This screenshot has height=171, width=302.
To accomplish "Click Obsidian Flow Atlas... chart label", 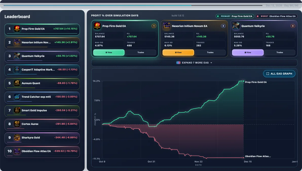I will pos(258,156).
